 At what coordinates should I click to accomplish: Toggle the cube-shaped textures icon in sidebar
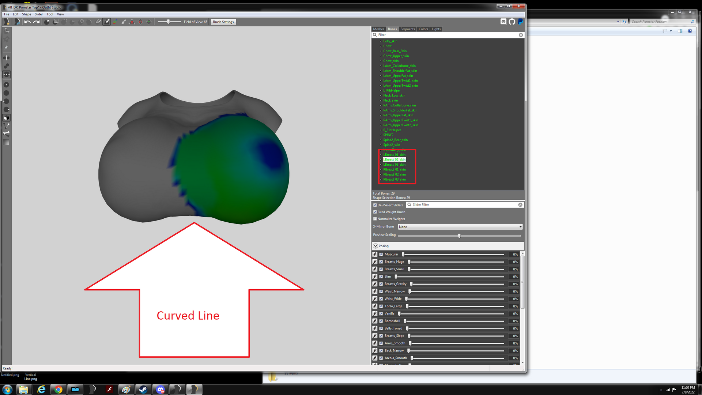point(7,118)
